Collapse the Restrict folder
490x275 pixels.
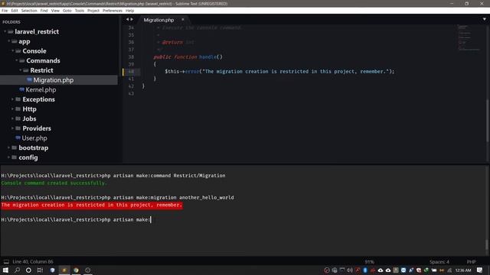point(21,70)
